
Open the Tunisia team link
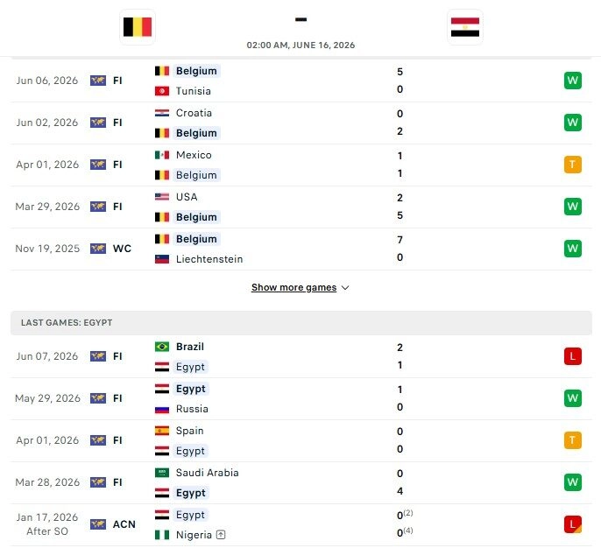coord(193,91)
